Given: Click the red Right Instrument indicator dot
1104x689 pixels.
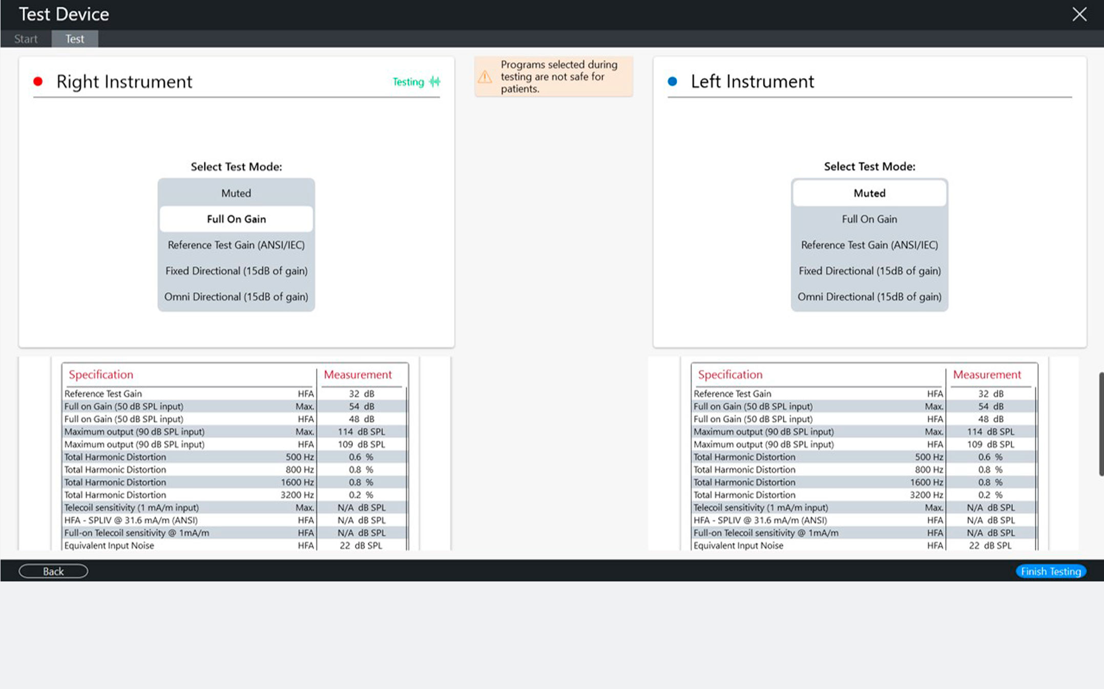Looking at the screenshot, I should tap(38, 81).
